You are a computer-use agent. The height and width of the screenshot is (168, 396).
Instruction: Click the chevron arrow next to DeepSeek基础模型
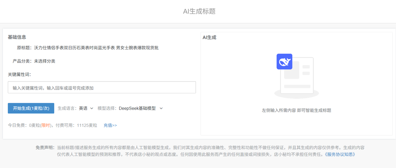click(161, 108)
